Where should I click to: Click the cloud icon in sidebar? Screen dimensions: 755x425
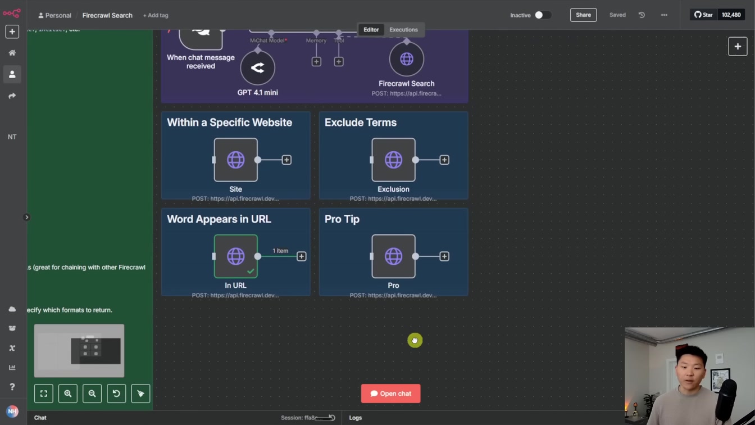(x=12, y=309)
